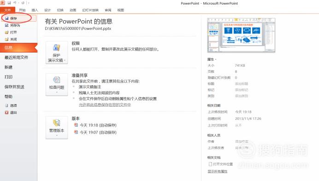The width and height of the screenshot is (319, 181).
Task: Choose Save As icon in sidebar
Action: pyautogui.click(x=7, y=25)
